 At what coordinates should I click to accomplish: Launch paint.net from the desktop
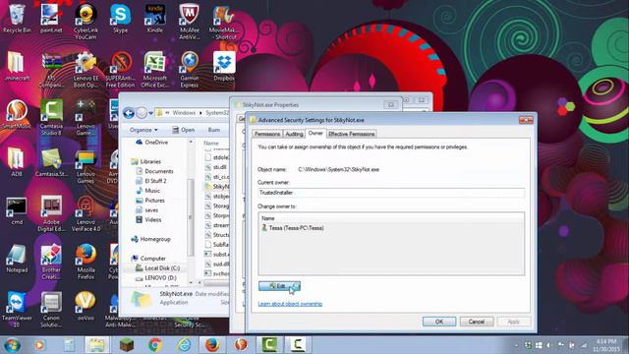click(x=51, y=18)
